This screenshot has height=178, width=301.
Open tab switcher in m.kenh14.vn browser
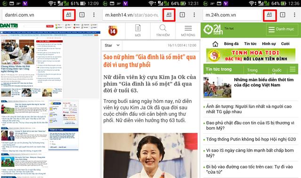tap(182, 15)
